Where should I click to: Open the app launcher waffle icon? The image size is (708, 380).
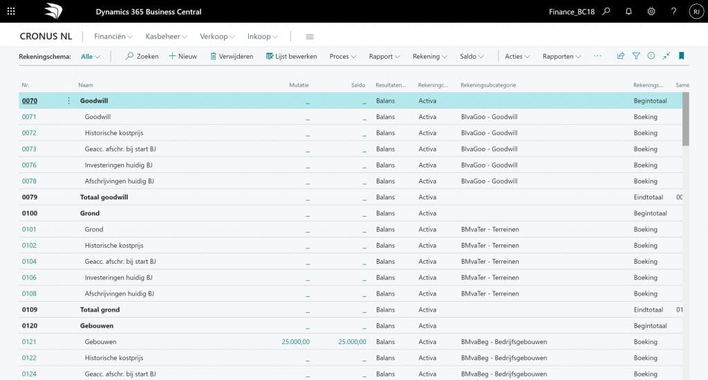11,11
